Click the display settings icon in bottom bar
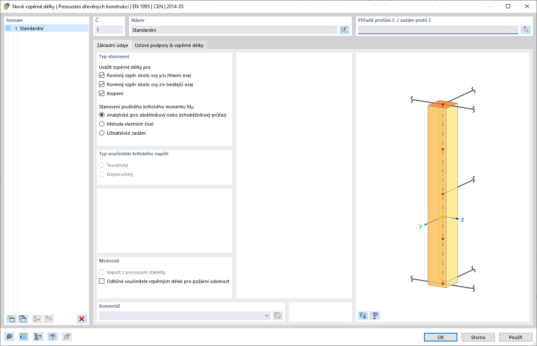 click(52, 337)
